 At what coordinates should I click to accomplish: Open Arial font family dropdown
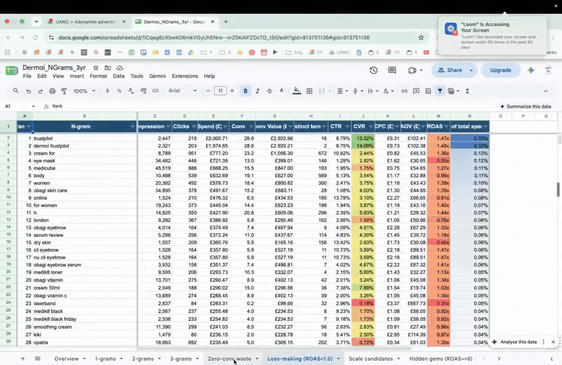pos(183,91)
